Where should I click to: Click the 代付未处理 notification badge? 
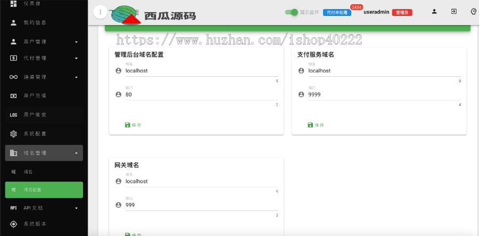point(337,12)
